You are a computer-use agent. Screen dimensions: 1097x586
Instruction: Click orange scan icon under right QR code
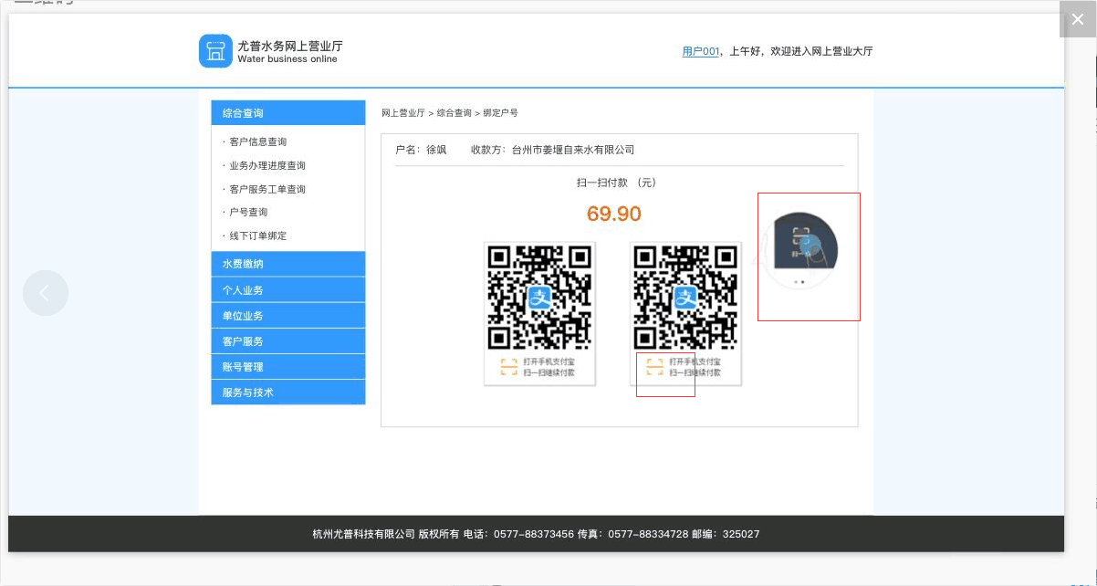(x=654, y=367)
